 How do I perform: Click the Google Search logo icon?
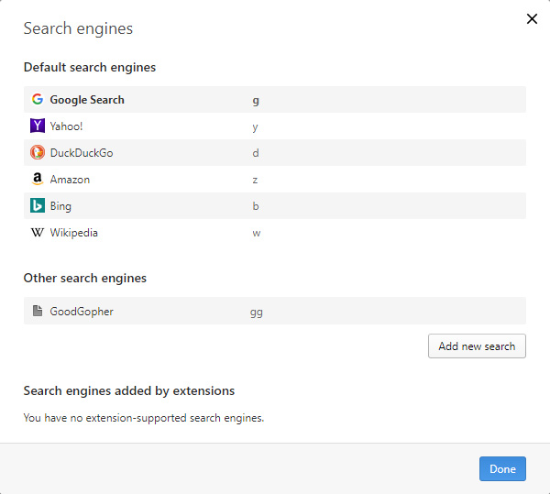pos(38,99)
